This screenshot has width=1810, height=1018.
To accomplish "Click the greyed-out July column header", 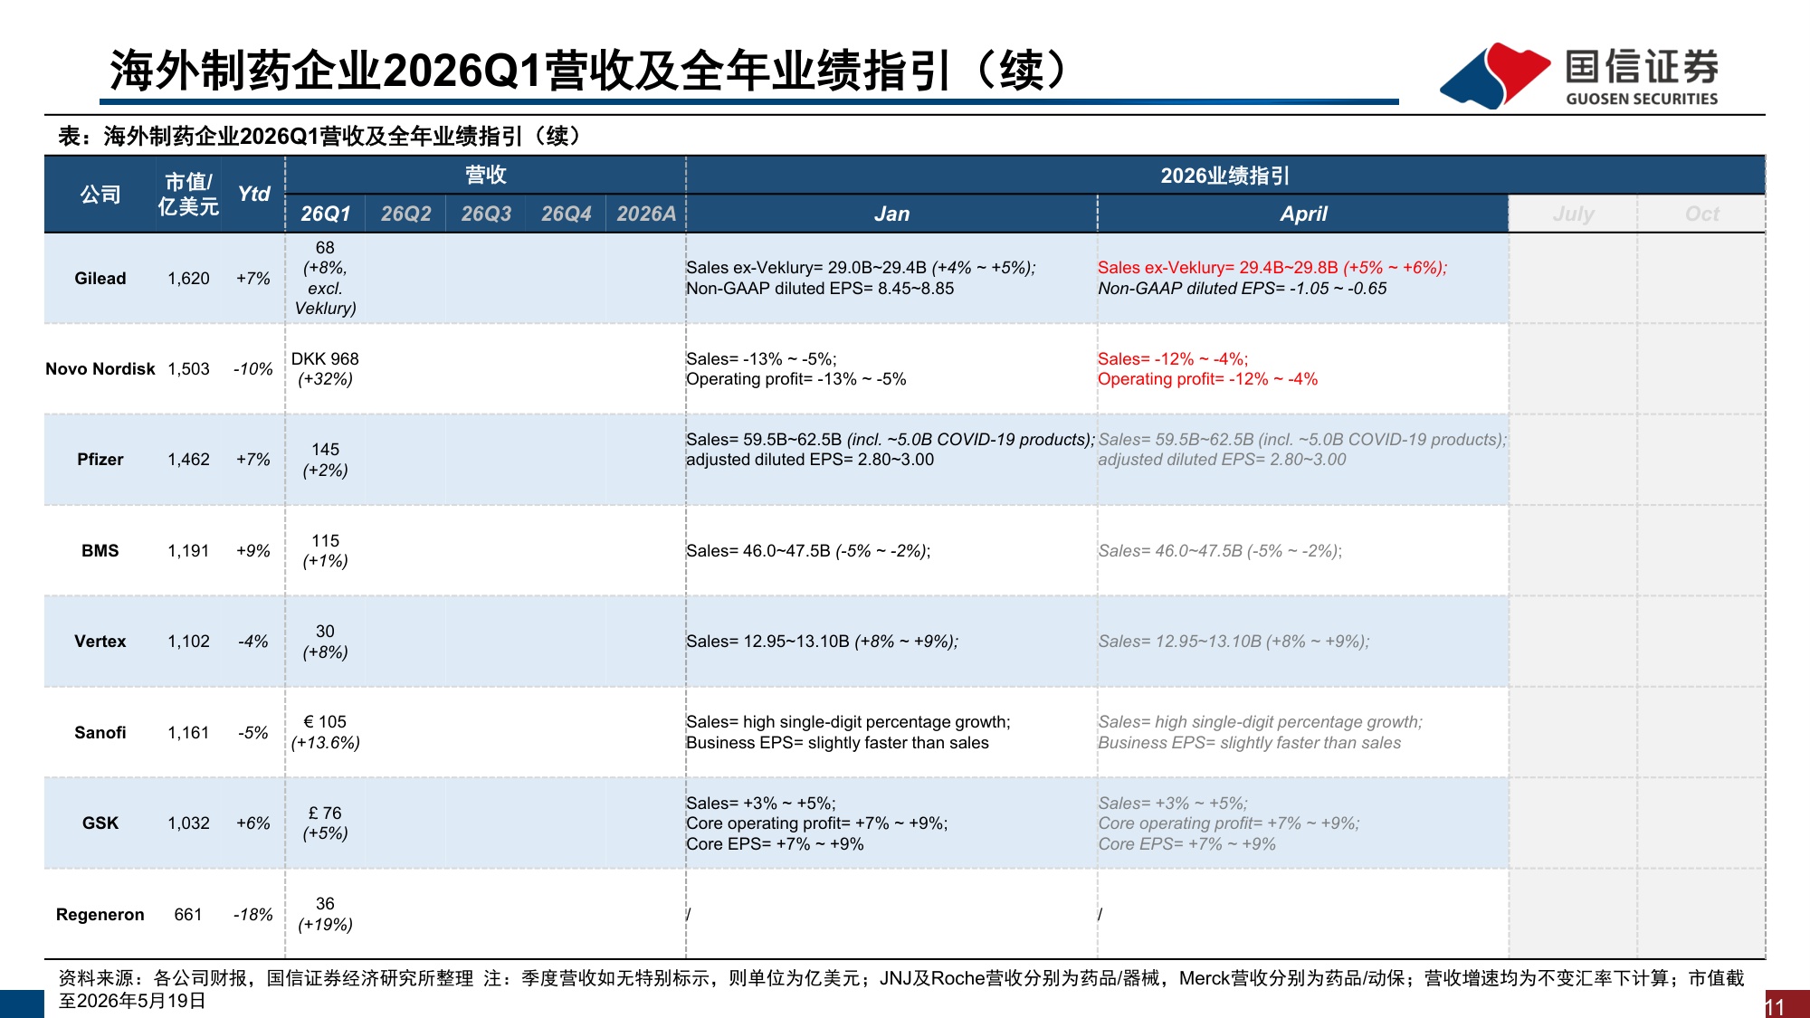I will [x=1573, y=214].
